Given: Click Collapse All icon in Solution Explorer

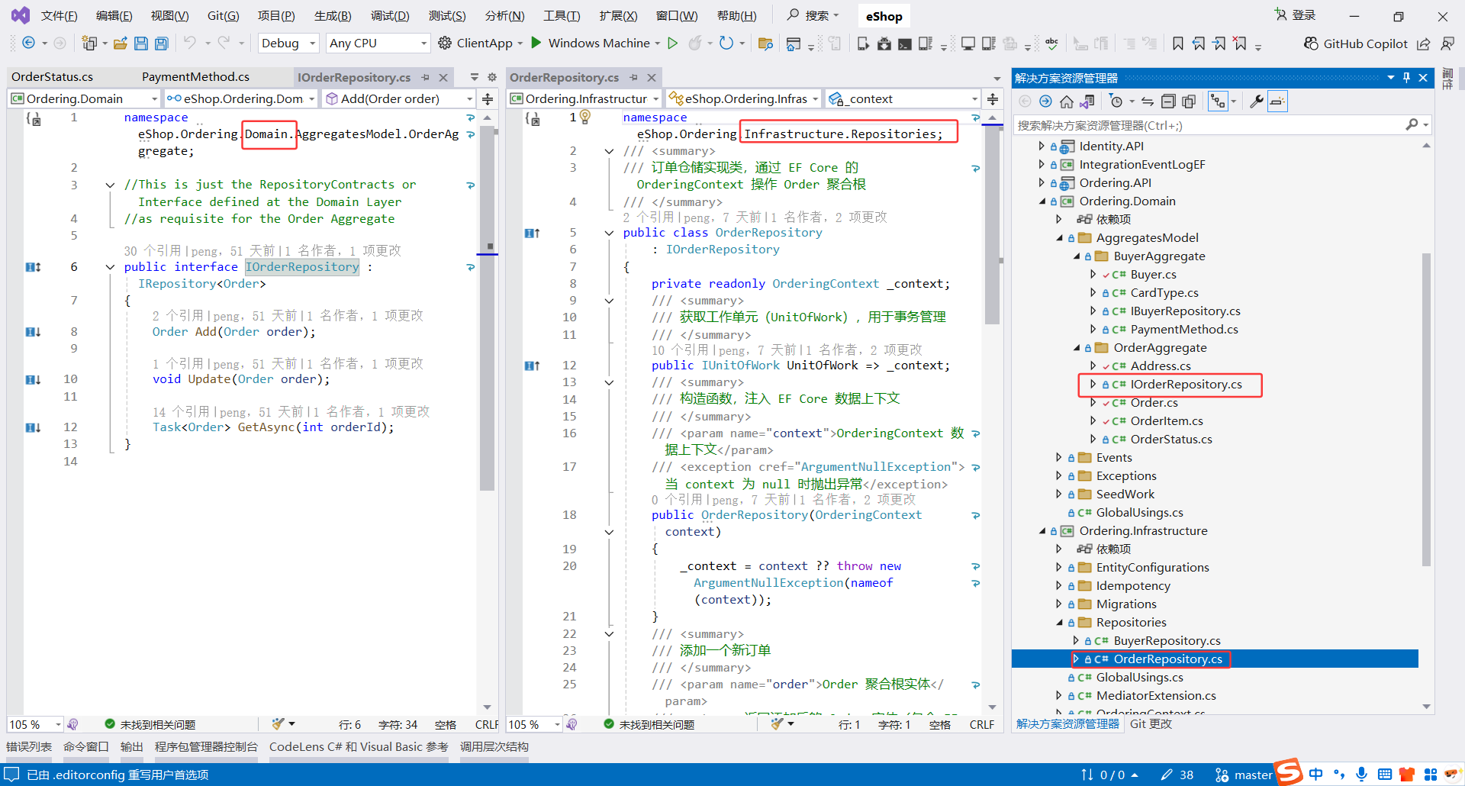Looking at the screenshot, I should (x=1168, y=101).
